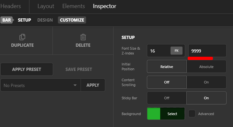The width and height of the screenshot is (233, 127).
Task: Open the Elements tab
Action: click(73, 6)
